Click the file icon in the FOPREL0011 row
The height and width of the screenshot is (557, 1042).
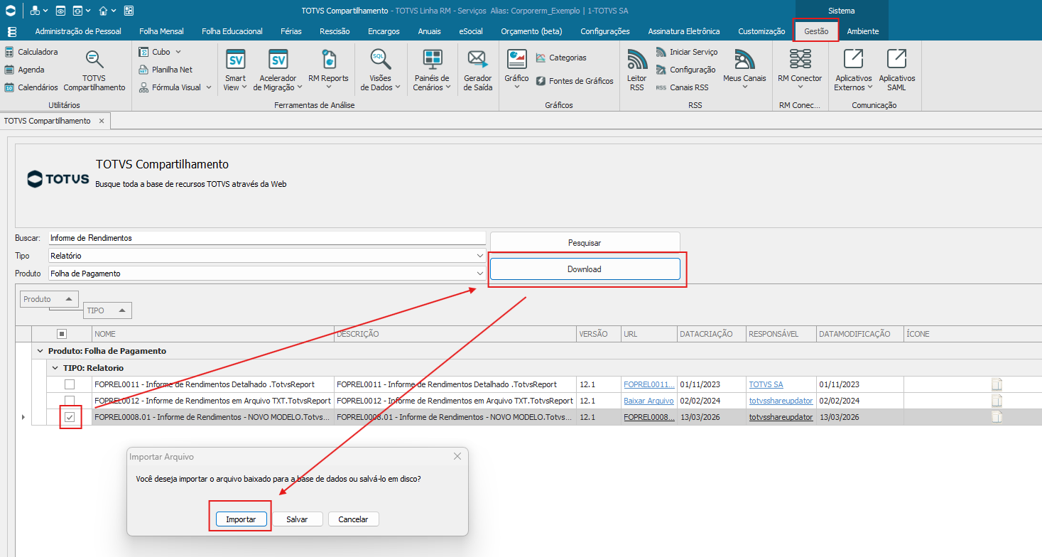tap(997, 384)
